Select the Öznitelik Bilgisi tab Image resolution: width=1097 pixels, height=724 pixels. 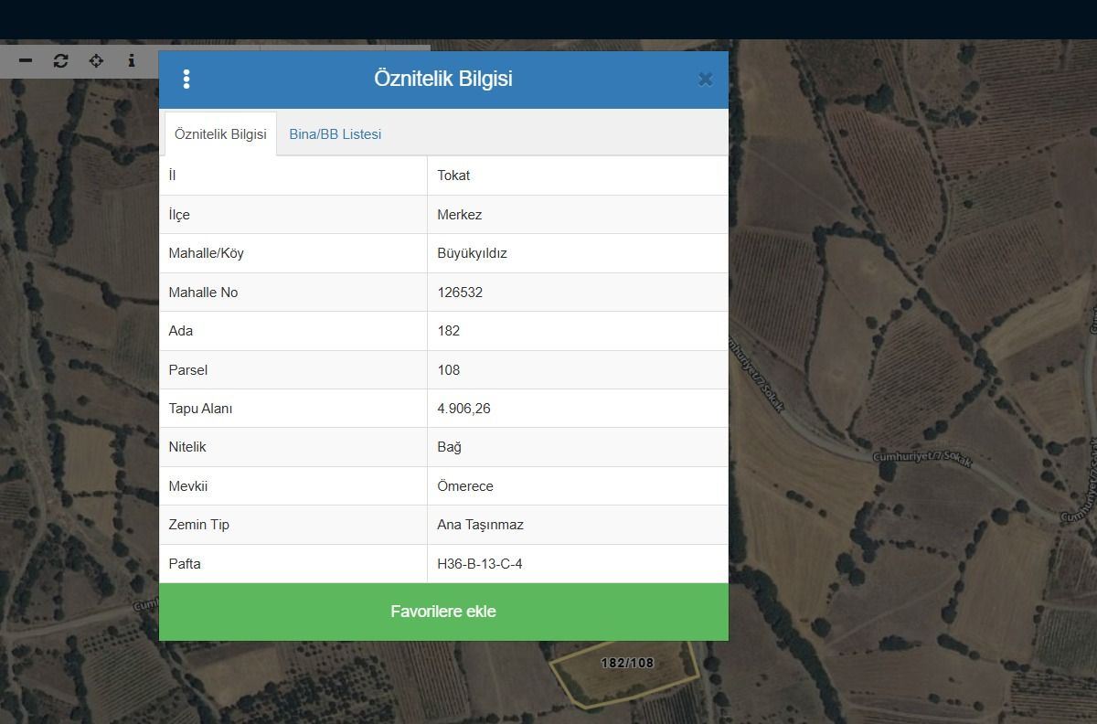click(220, 134)
